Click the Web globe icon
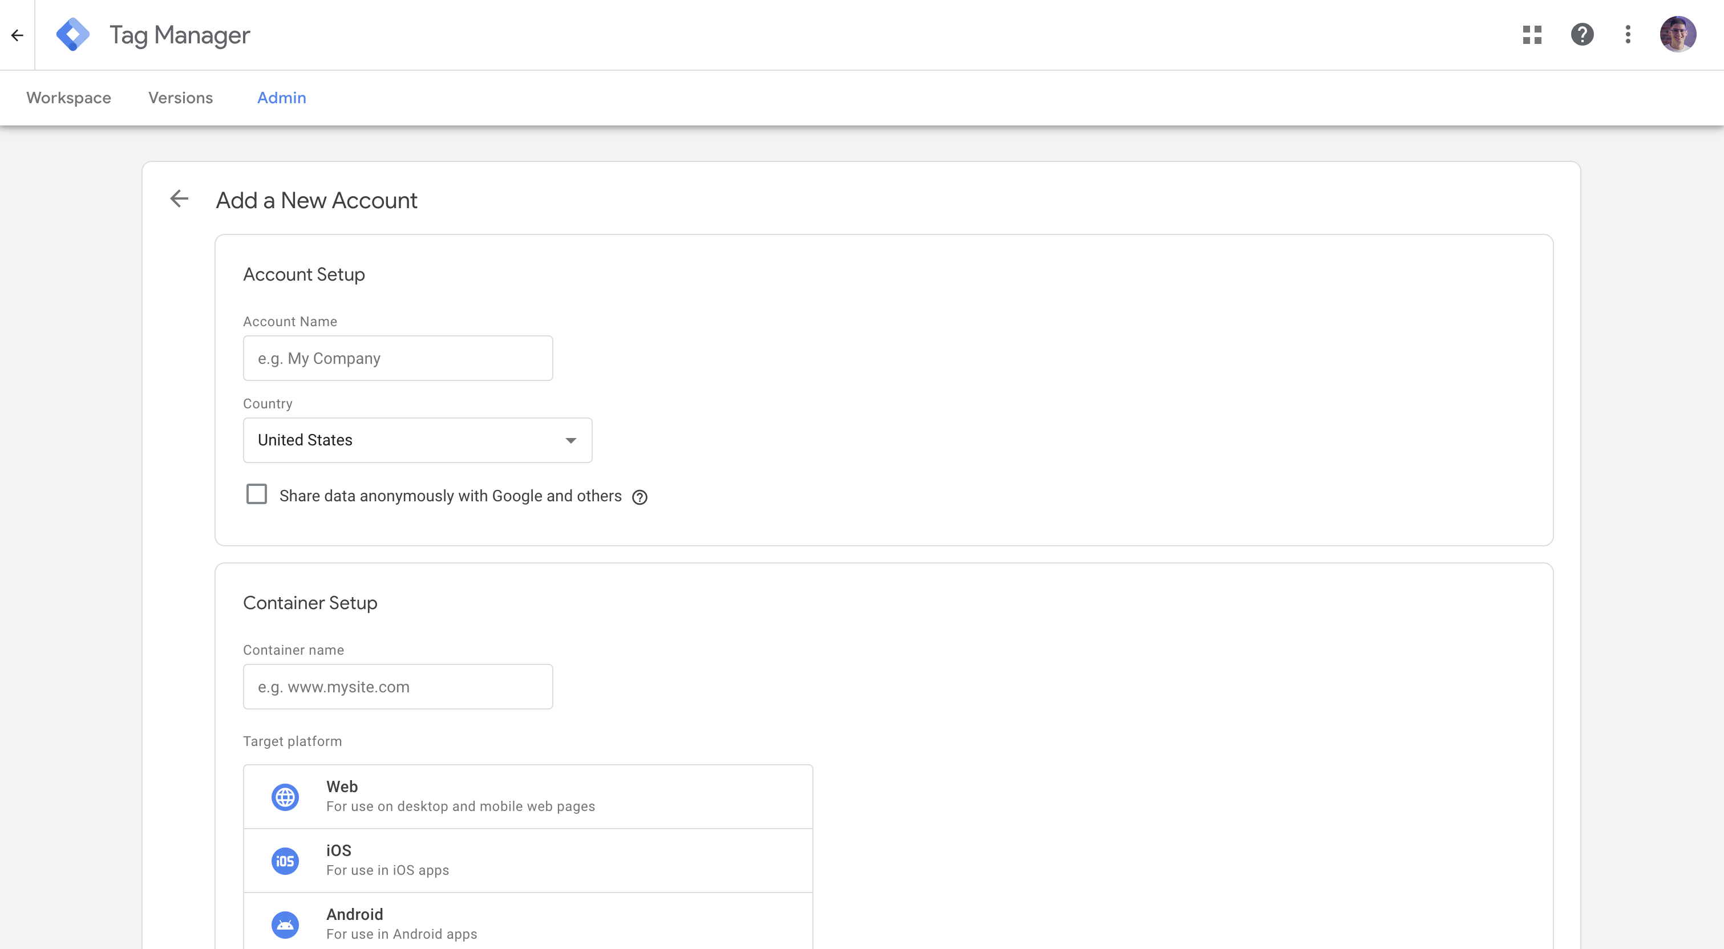 [285, 797]
